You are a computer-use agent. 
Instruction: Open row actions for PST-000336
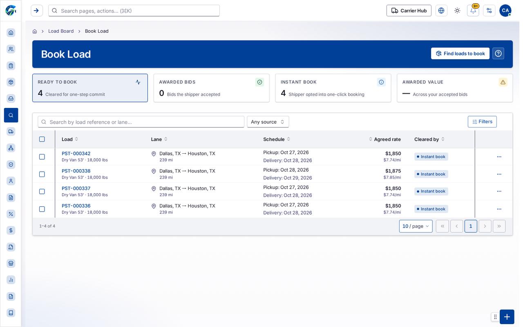499,209
